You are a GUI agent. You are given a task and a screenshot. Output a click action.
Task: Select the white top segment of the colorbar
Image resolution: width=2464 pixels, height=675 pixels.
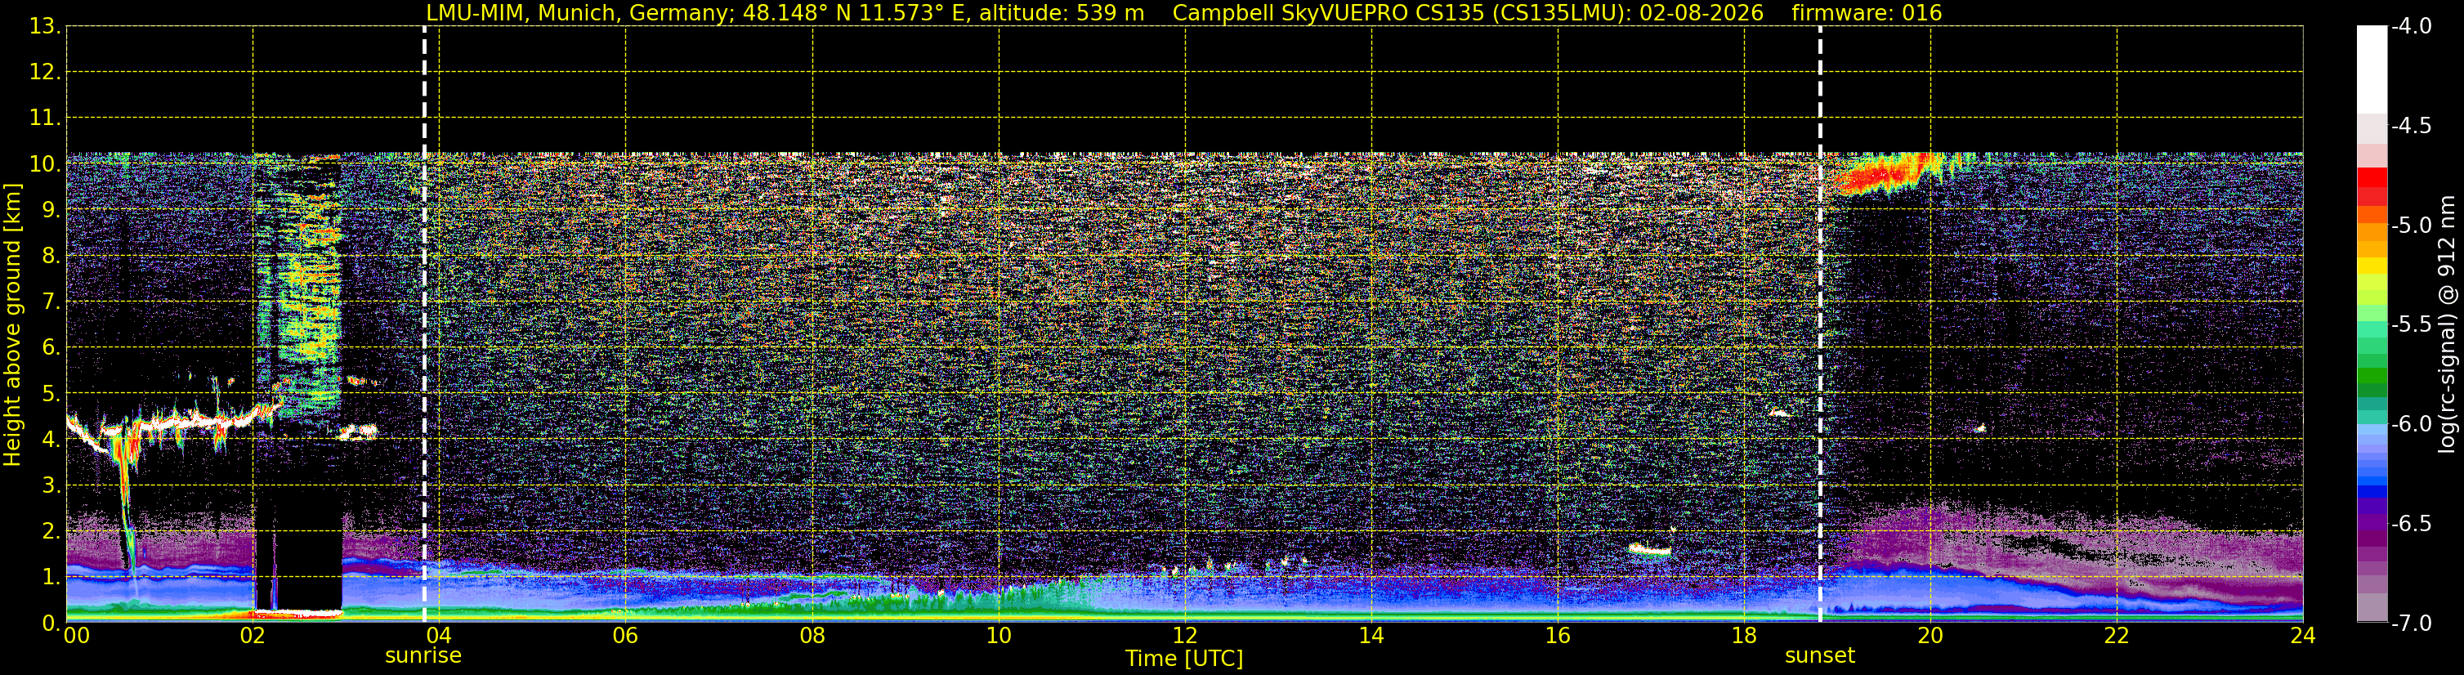[2372, 69]
